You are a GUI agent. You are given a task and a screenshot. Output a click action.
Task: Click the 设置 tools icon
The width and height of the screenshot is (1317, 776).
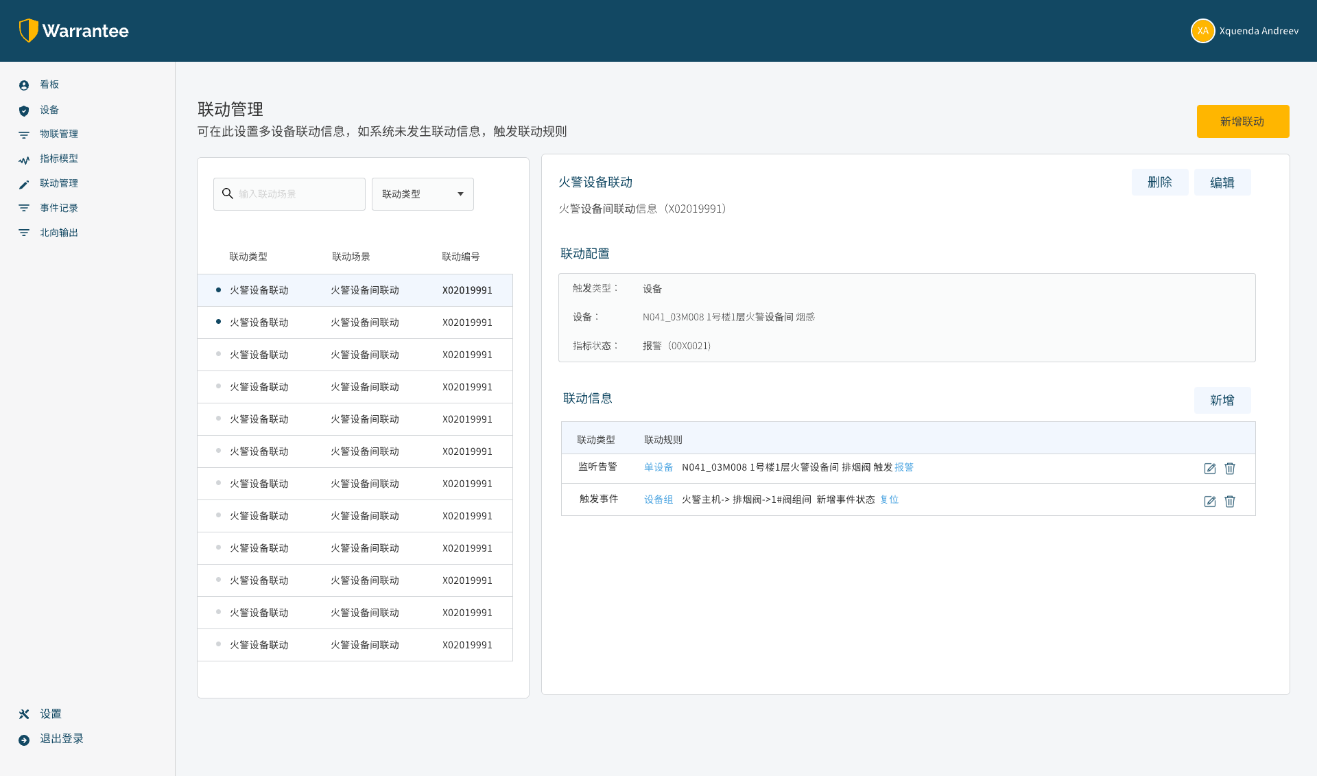pos(24,714)
